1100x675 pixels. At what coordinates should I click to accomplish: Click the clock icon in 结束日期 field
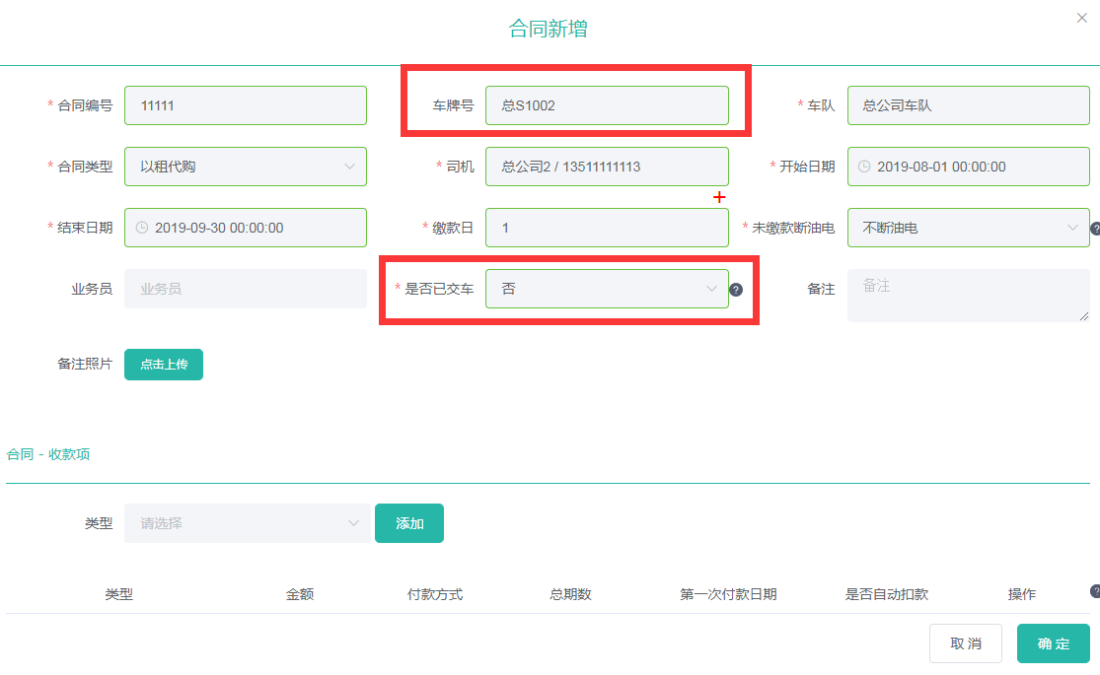click(x=141, y=228)
